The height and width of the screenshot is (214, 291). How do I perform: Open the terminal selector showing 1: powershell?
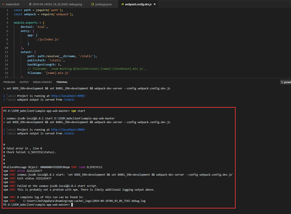click(285, 82)
